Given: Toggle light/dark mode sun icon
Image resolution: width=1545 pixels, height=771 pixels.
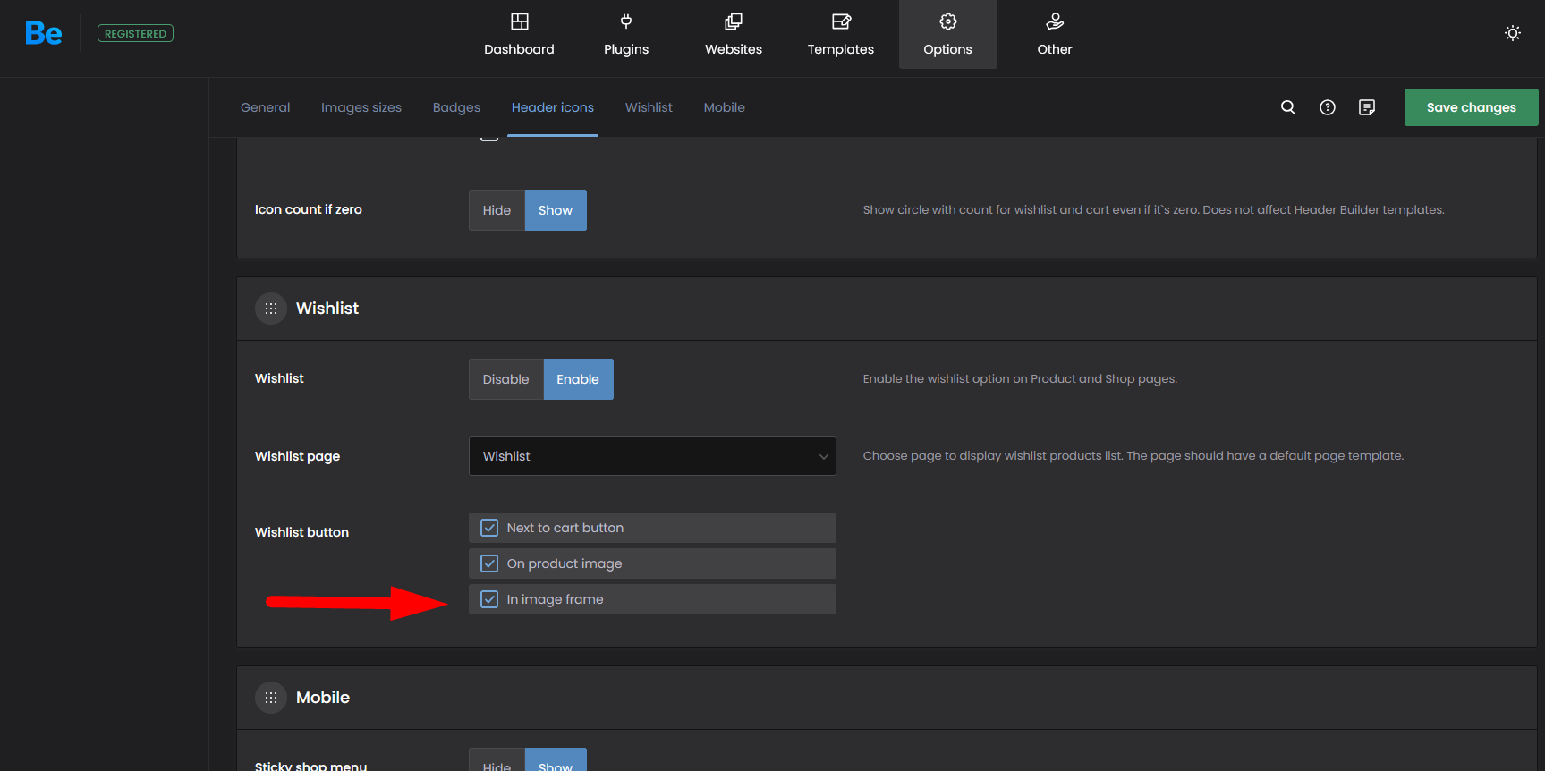Looking at the screenshot, I should 1512,33.
